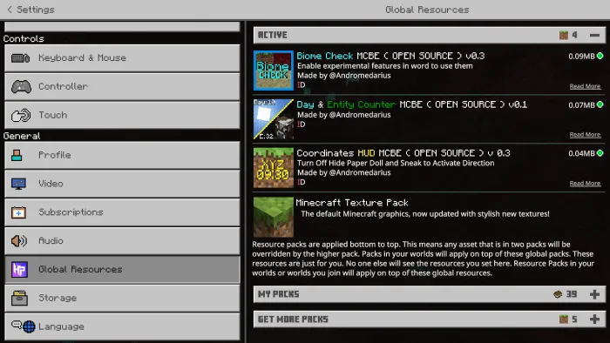This screenshot has width=610, height=343.
Task: Open Profile settings
Action: (122, 155)
